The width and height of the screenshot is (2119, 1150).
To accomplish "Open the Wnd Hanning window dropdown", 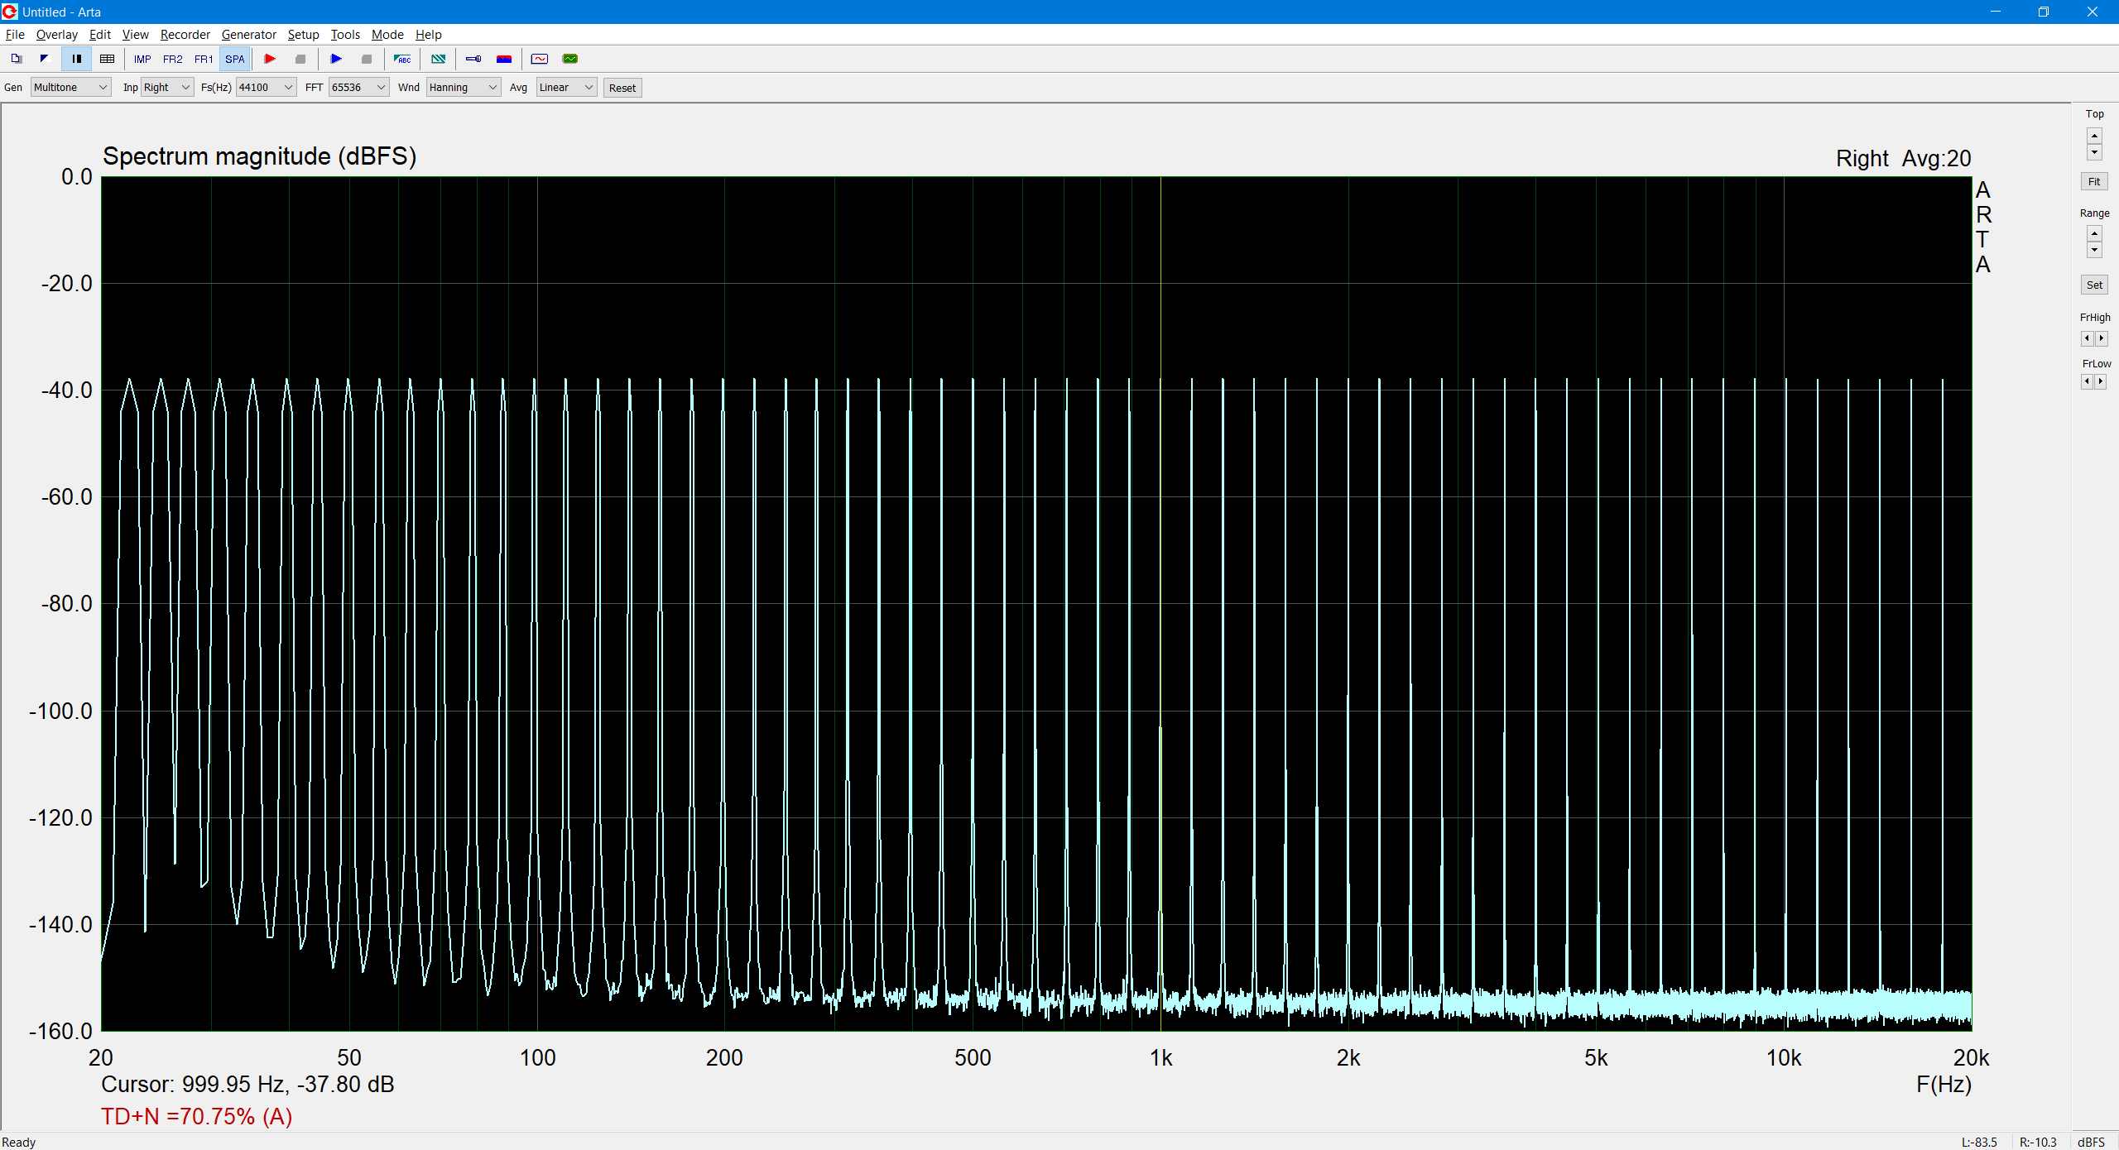I will pyautogui.click(x=463, y=88).
